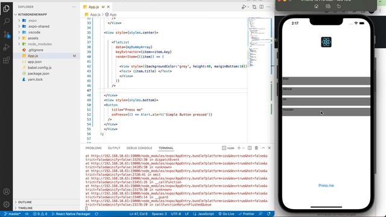
Task: Open notifications bell in status bar
Action: tap(269, 214)
